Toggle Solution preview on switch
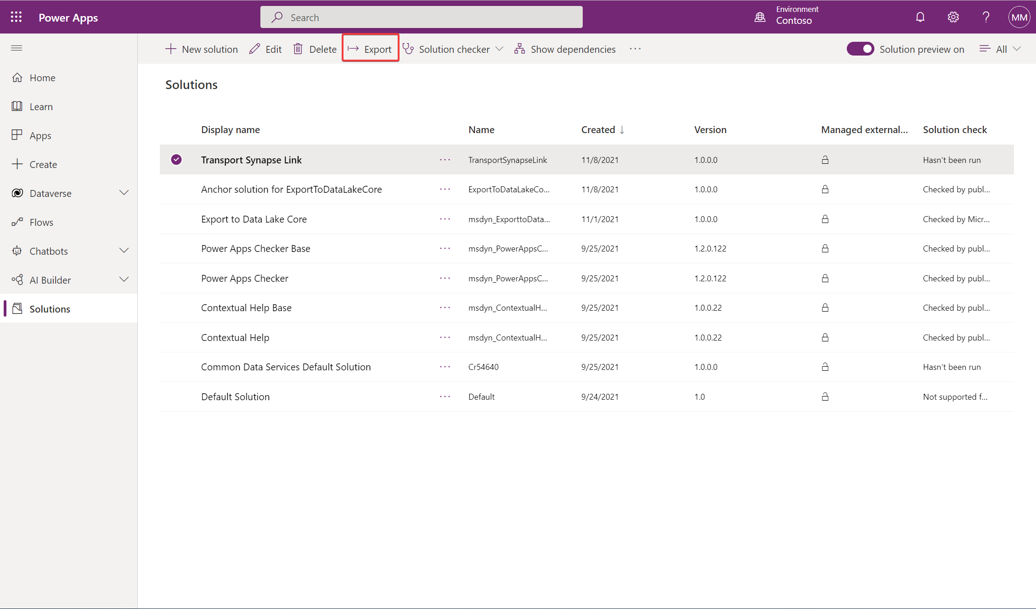This screenshot has width=1036, height=609. [x=859, y=49]
